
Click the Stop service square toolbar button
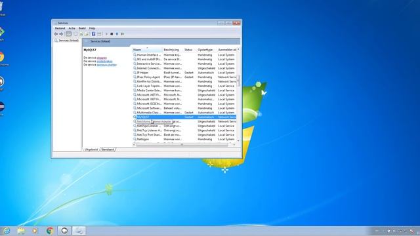click(x=112, y=34)
